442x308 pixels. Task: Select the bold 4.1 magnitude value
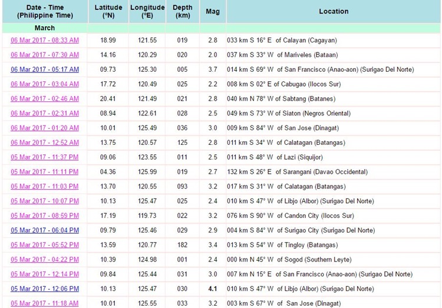[x=213, y=289]
